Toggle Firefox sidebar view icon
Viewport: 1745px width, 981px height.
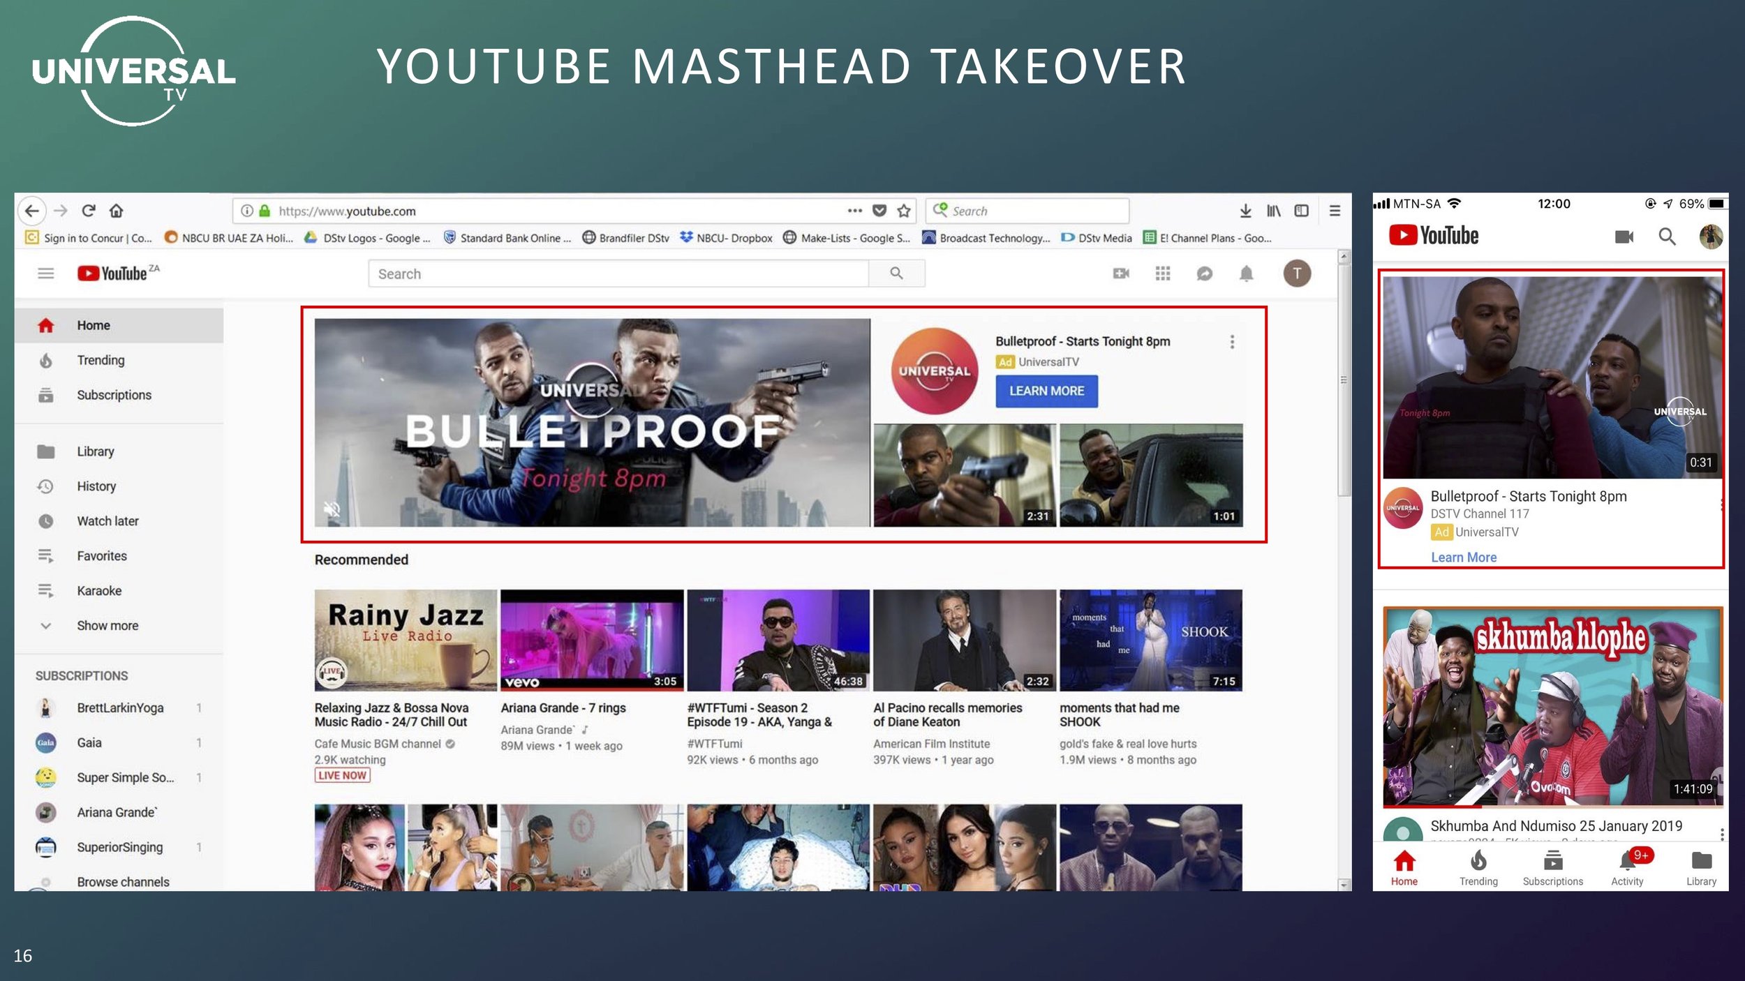tap(1302, 211)
